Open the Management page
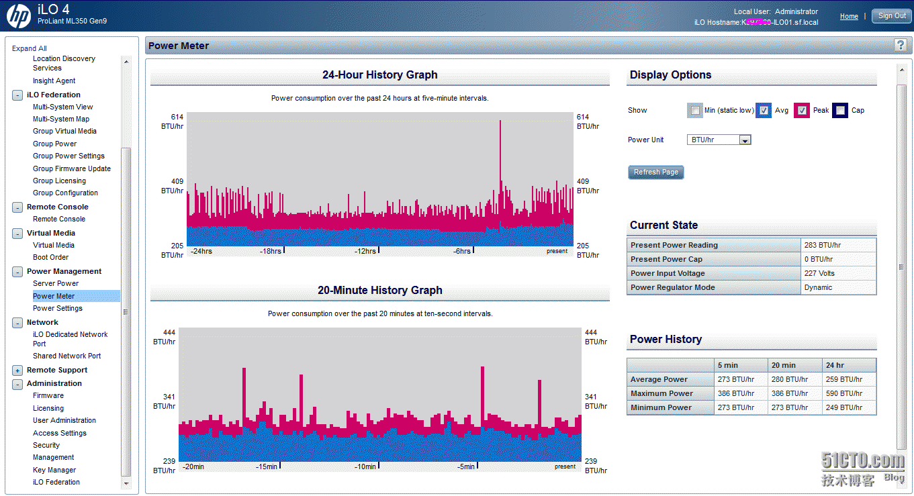 click(x=54, y=457)
